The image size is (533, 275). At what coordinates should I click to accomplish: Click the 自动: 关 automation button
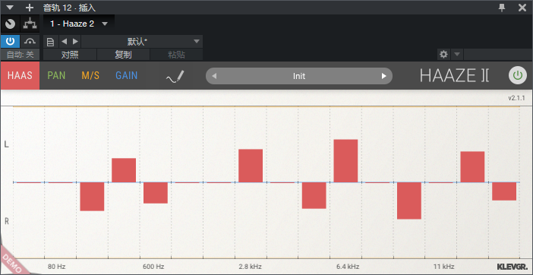[20, 55]
